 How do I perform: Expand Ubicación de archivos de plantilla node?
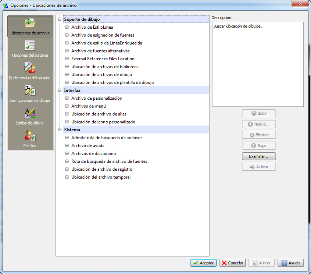point(67,82)
